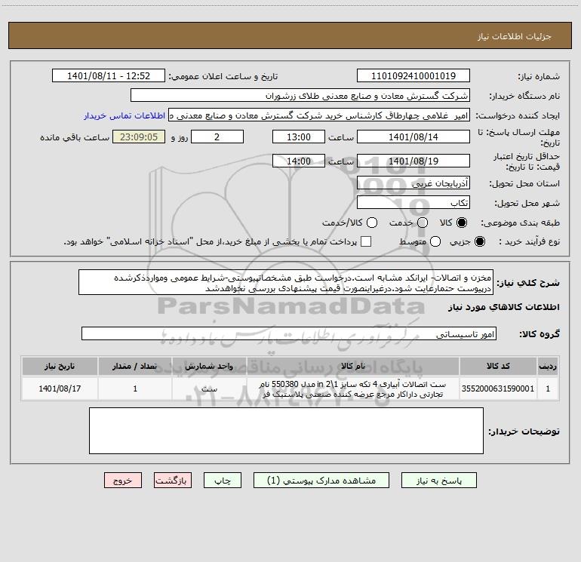Click the بازگشت back button
The height and width of the screenshot is (562, 581).
pyautogui.click(x=173, y=480)
